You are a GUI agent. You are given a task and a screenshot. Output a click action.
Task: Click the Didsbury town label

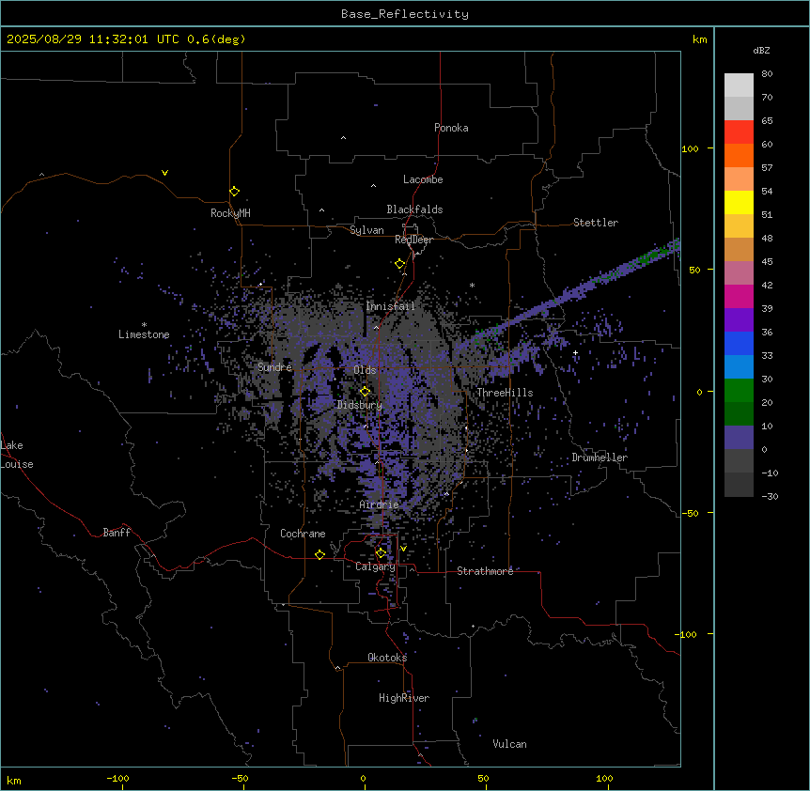pos(360,405)
